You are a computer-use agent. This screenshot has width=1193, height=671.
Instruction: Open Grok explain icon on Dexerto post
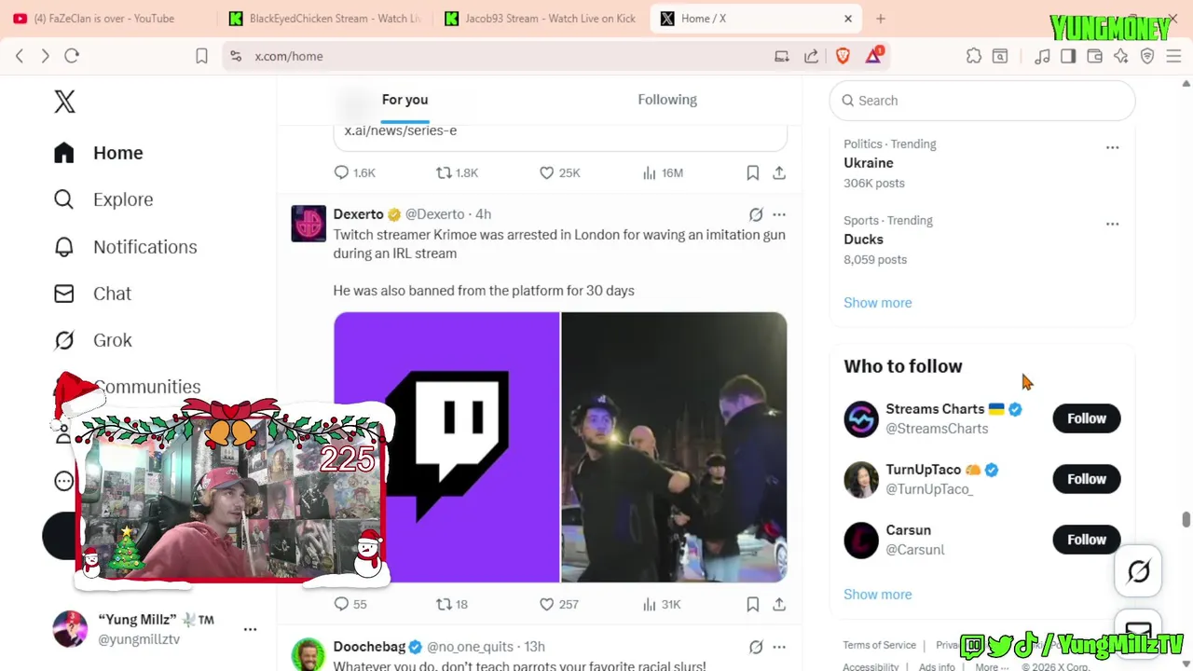(756, 214)
